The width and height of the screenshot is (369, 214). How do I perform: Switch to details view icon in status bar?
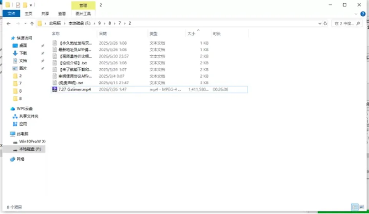click(x=354, y=207)
